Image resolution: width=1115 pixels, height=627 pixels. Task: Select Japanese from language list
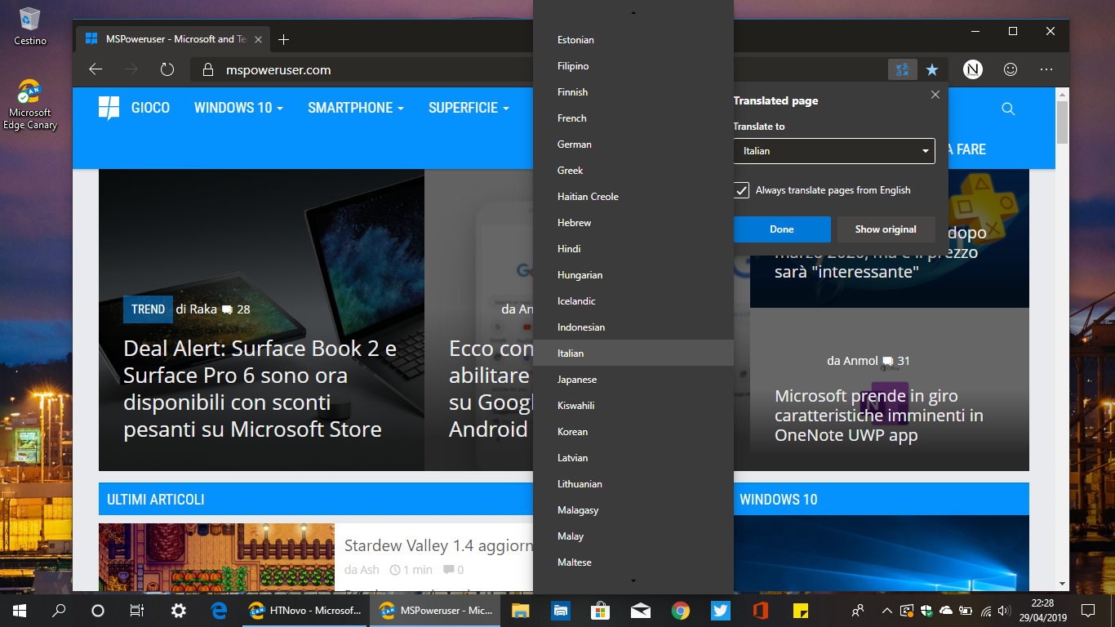pos(633,380)
